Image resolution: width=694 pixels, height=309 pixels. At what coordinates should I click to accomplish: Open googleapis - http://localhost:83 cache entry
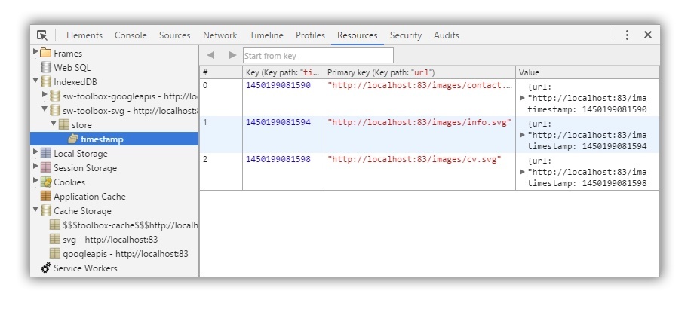125,254
